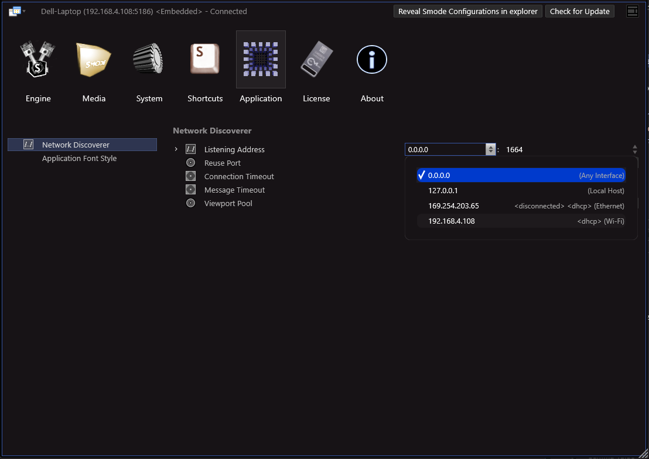
Task: Open the License tag icon
Action: tap(316, 60)
